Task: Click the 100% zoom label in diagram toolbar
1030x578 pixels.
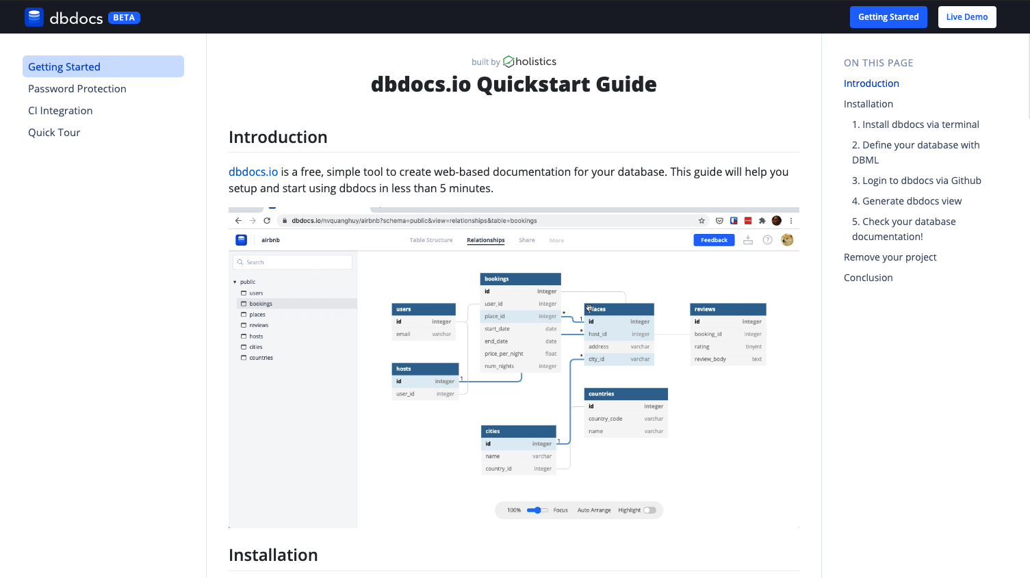Action: (x=514, y=510)
